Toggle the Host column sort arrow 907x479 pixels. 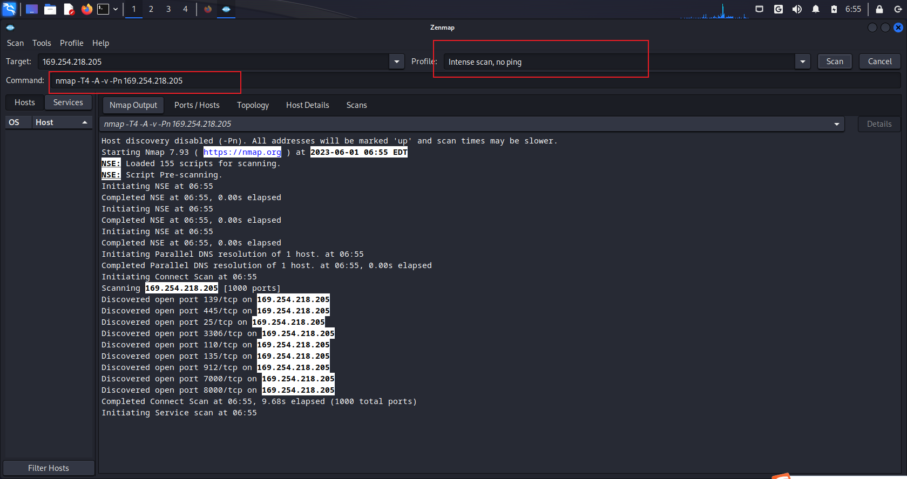click(85, 122)
